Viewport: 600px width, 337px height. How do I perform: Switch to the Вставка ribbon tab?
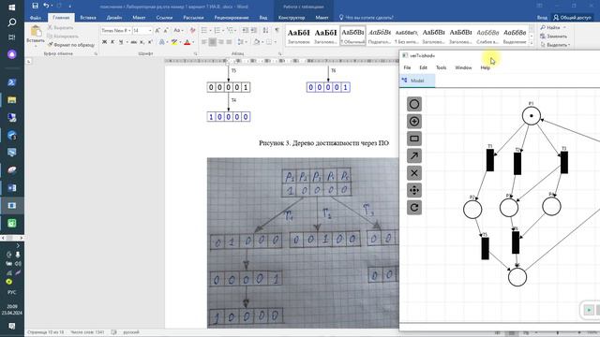(x=88, y=18)
